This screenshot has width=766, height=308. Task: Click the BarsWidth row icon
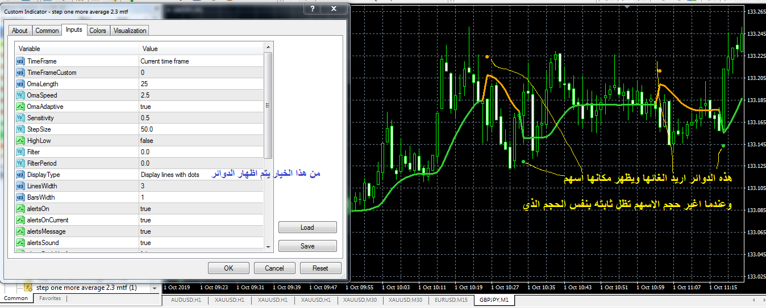point(20,197)
